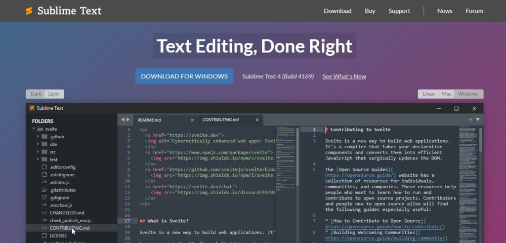Image resolution: width=506 pixels, height=243 pixels.
Task: Minimize the Sublime Text editor window
Action: pyautogui.click(x=439, y=109)
